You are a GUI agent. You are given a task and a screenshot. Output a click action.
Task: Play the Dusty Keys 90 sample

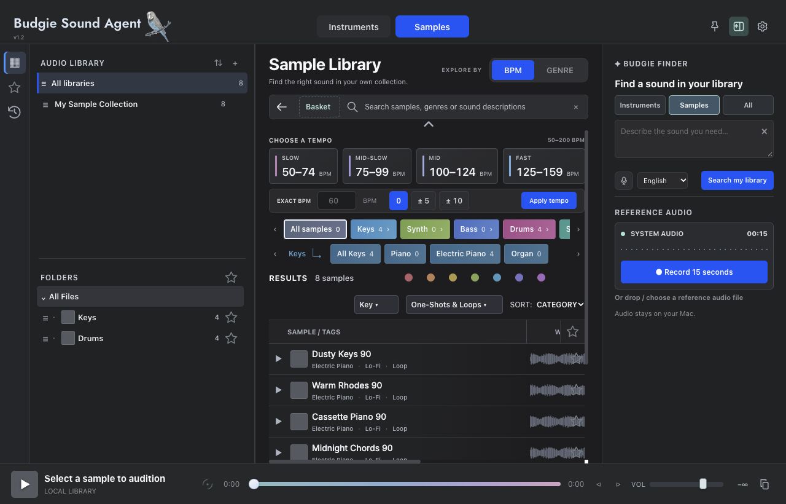pyautogui.click(x=279, y=359)
